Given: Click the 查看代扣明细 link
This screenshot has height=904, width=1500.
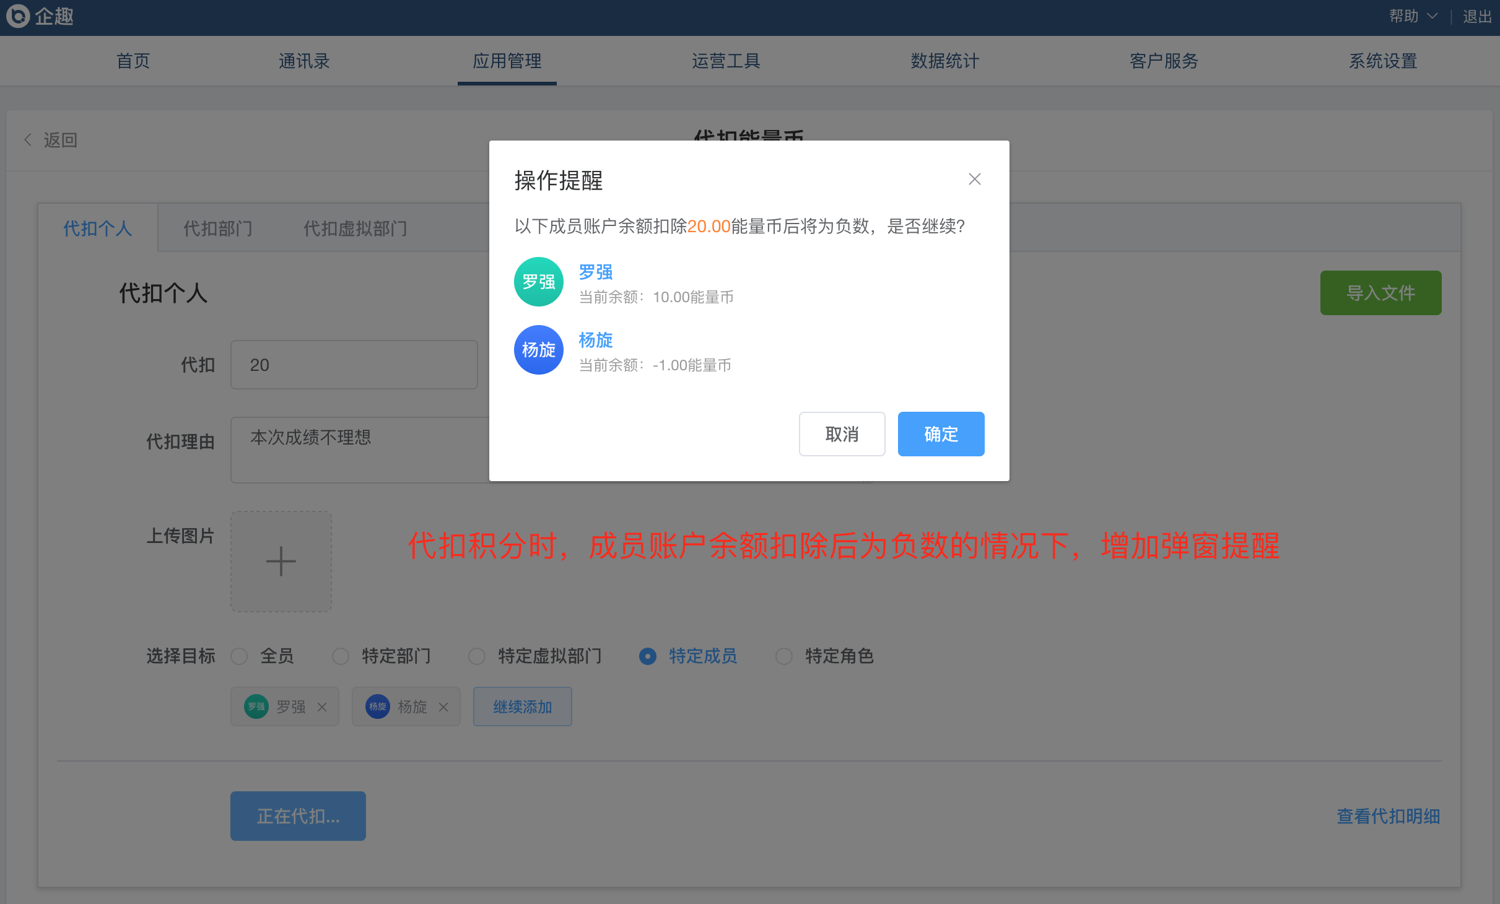Looking at the screenshot, I should click(x=1388, y=816).
